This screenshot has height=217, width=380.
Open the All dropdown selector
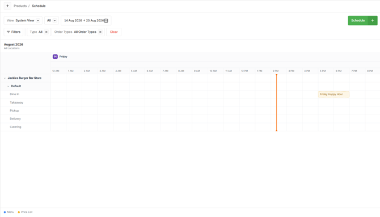point(52,20)
